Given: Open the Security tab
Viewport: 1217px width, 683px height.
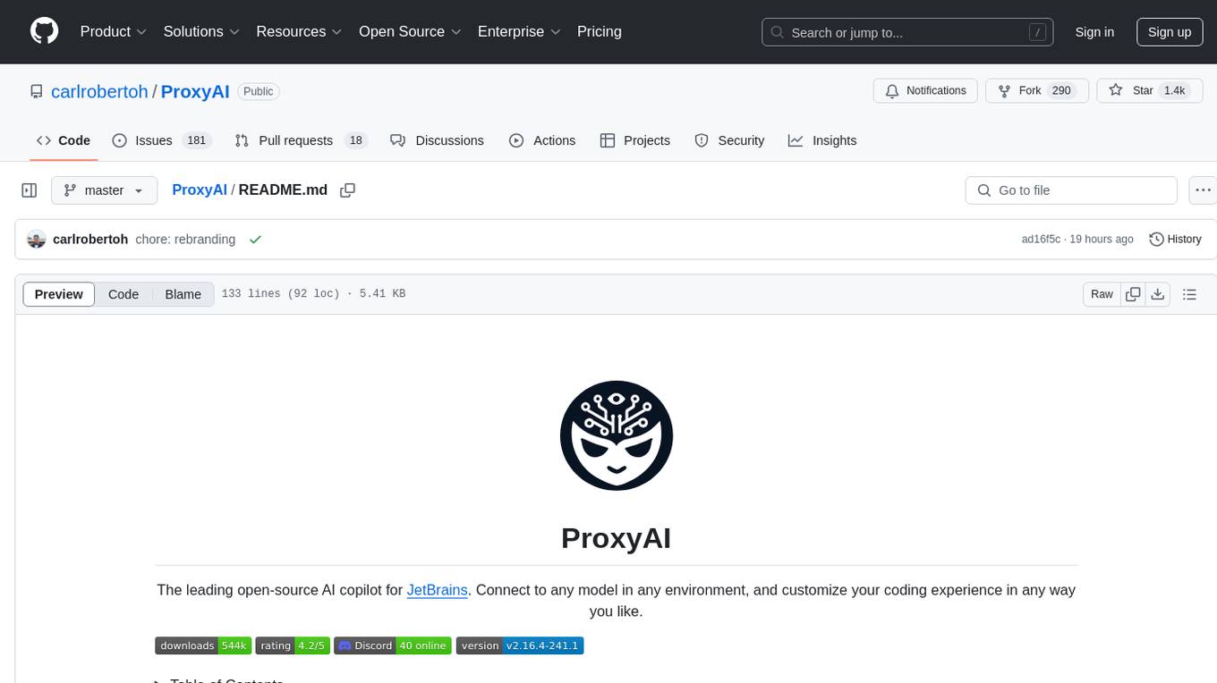Looking at the screenshot, I should [x=729, y=140].
